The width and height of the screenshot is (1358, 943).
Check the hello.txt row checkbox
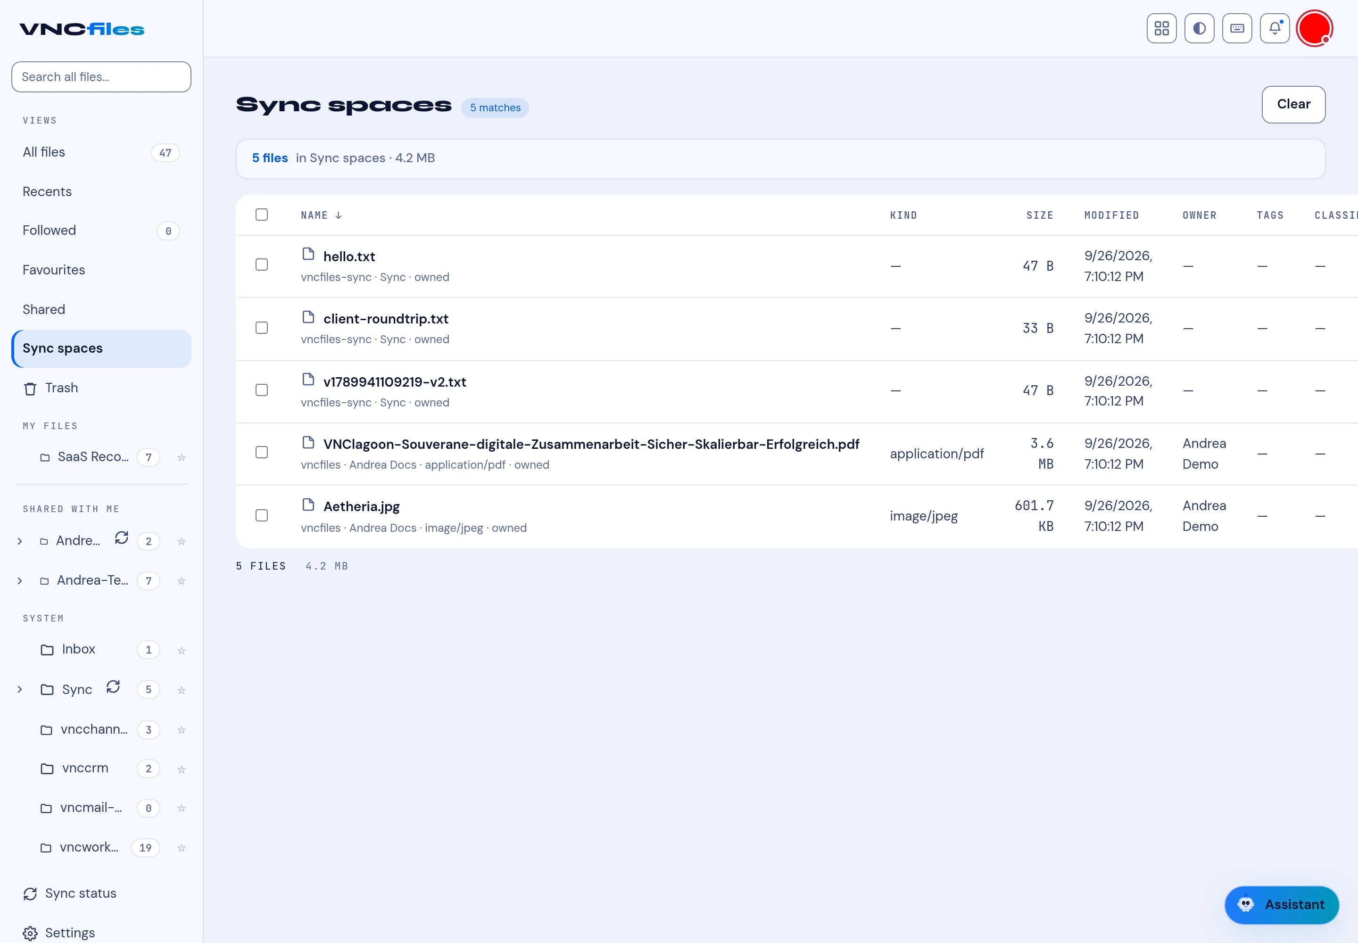(261, 265)
